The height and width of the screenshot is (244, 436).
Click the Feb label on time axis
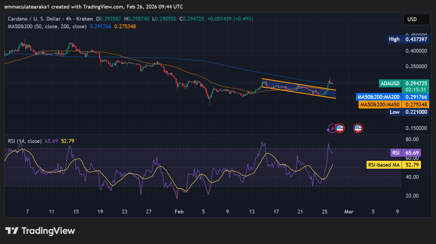(179, 212)
